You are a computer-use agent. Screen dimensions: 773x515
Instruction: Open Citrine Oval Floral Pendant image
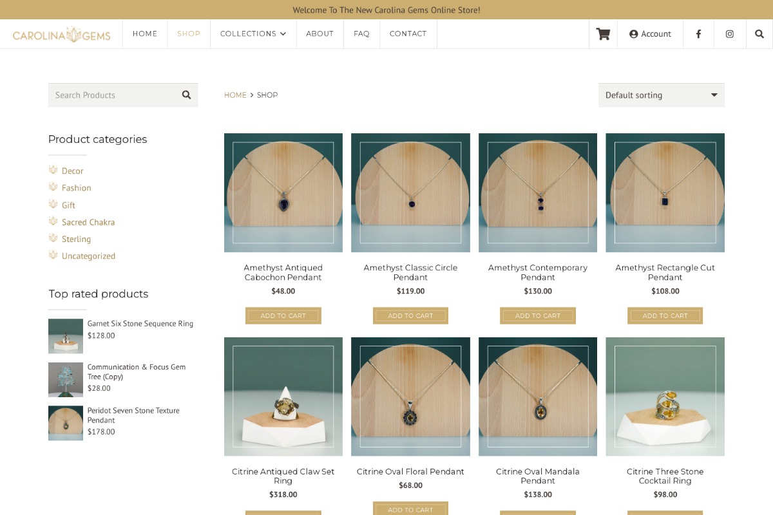pos(410,397)
